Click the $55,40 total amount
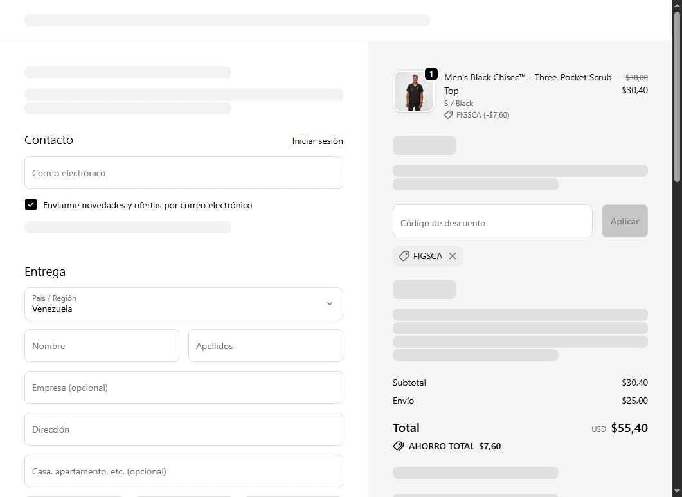 pos(629,428)
